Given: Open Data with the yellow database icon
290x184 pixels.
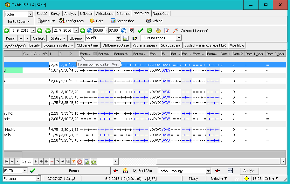Looking at the screenshot, I should coord(92,21).
